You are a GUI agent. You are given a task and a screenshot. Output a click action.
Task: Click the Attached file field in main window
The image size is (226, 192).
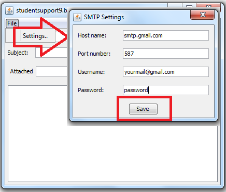click(51, 71)
